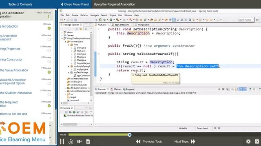Switch to the myApp.java editor tab
The image size is (261, 146).
click(x=143, y=25)
